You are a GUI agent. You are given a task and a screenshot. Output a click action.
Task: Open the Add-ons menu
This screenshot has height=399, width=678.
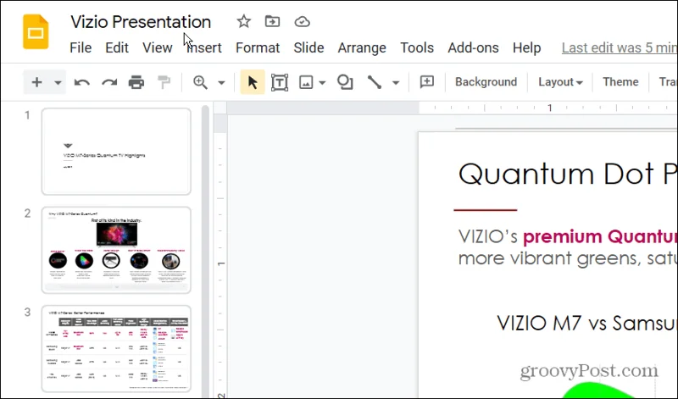(473, 47)
